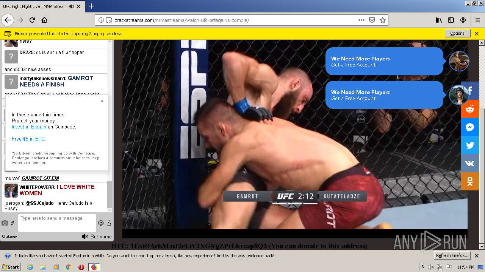
Task: Mute the UFC Fight Night tab audio
Action: pos(72,6)
